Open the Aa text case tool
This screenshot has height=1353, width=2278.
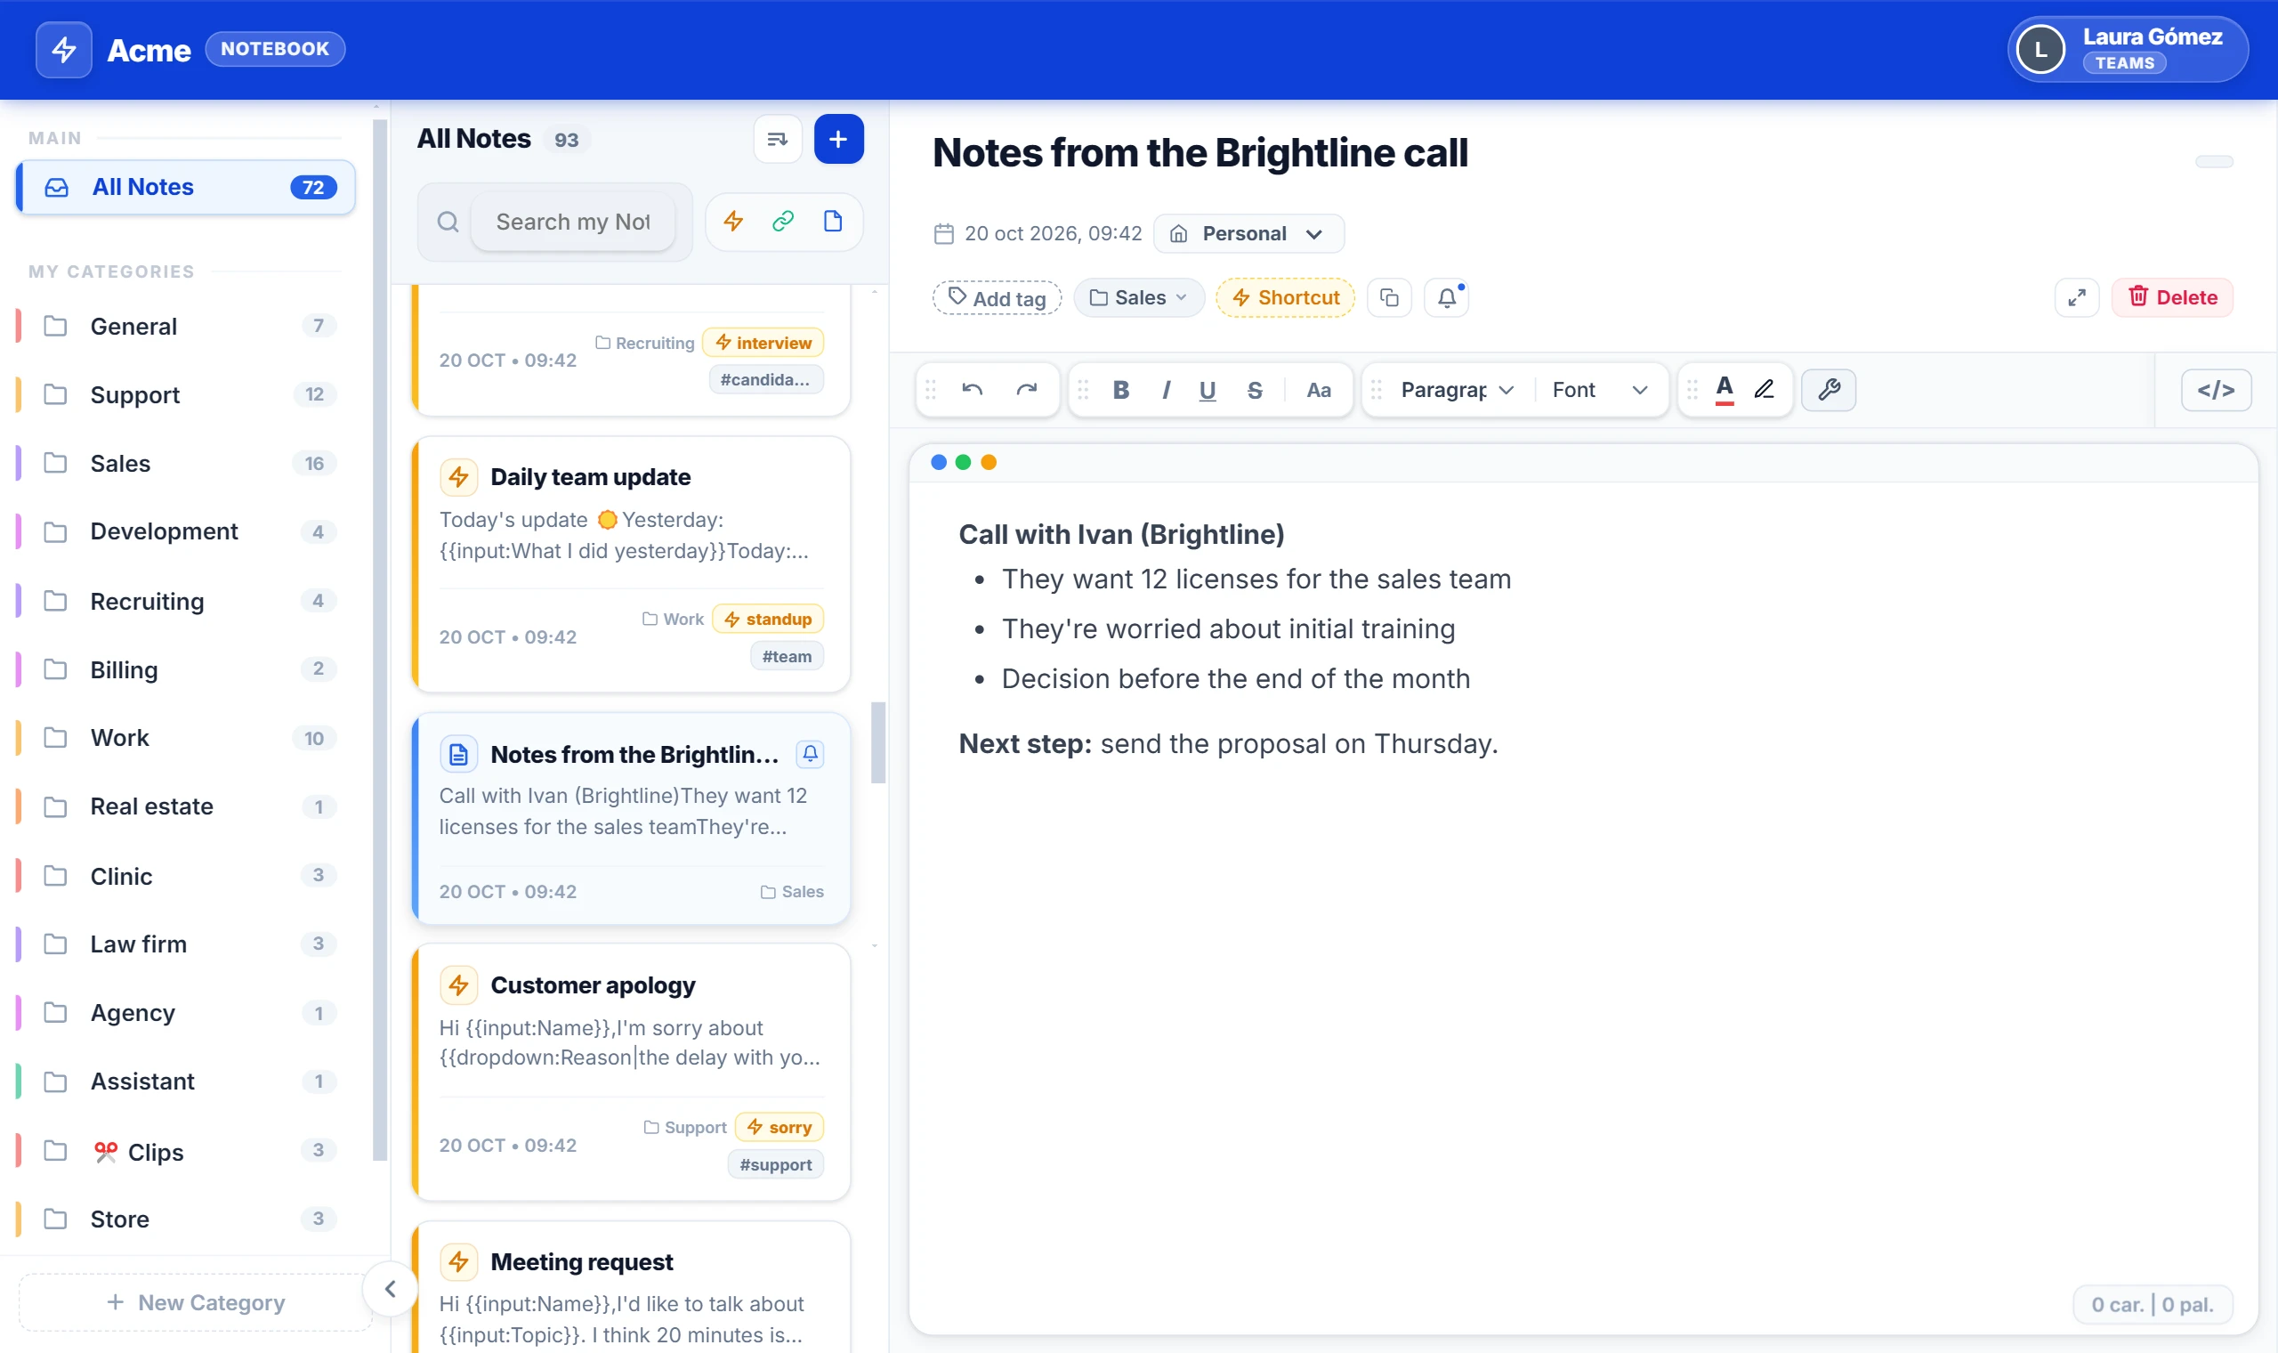tap(1319, 390)
